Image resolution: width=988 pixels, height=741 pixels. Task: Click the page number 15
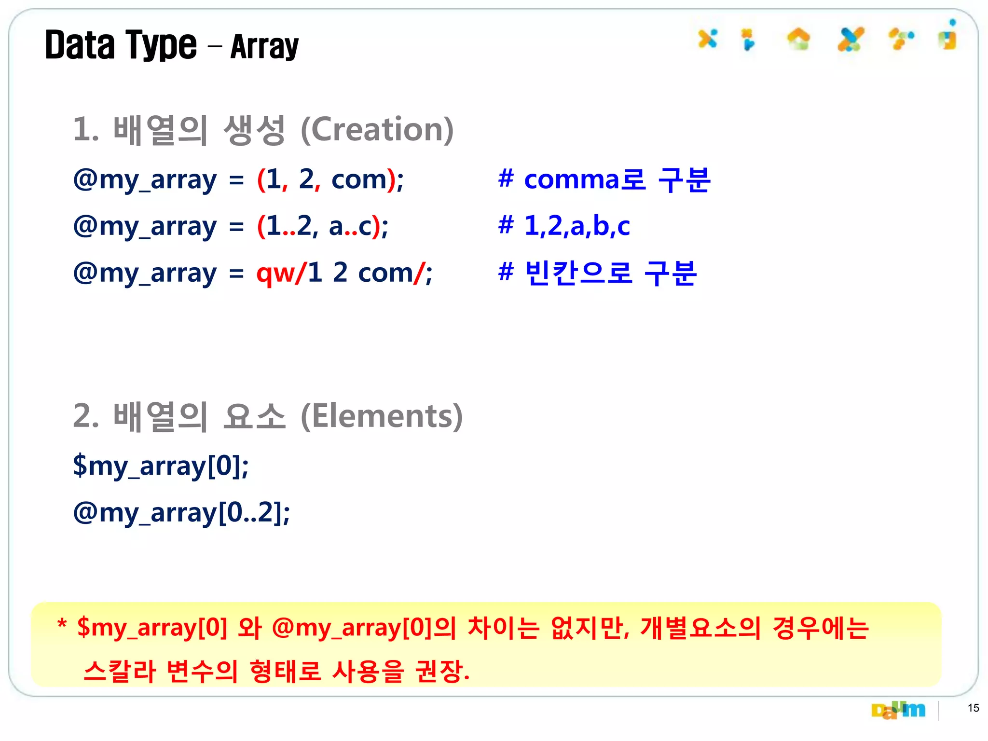[x=973, y=708]
